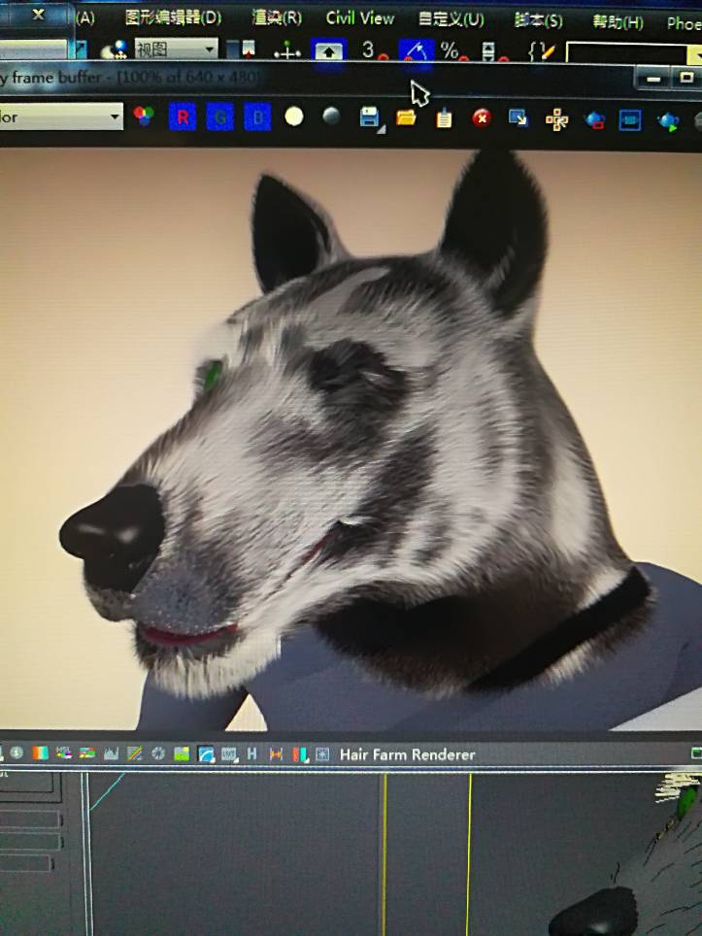Toggle keyboard shortcut override button

point(328,51)
